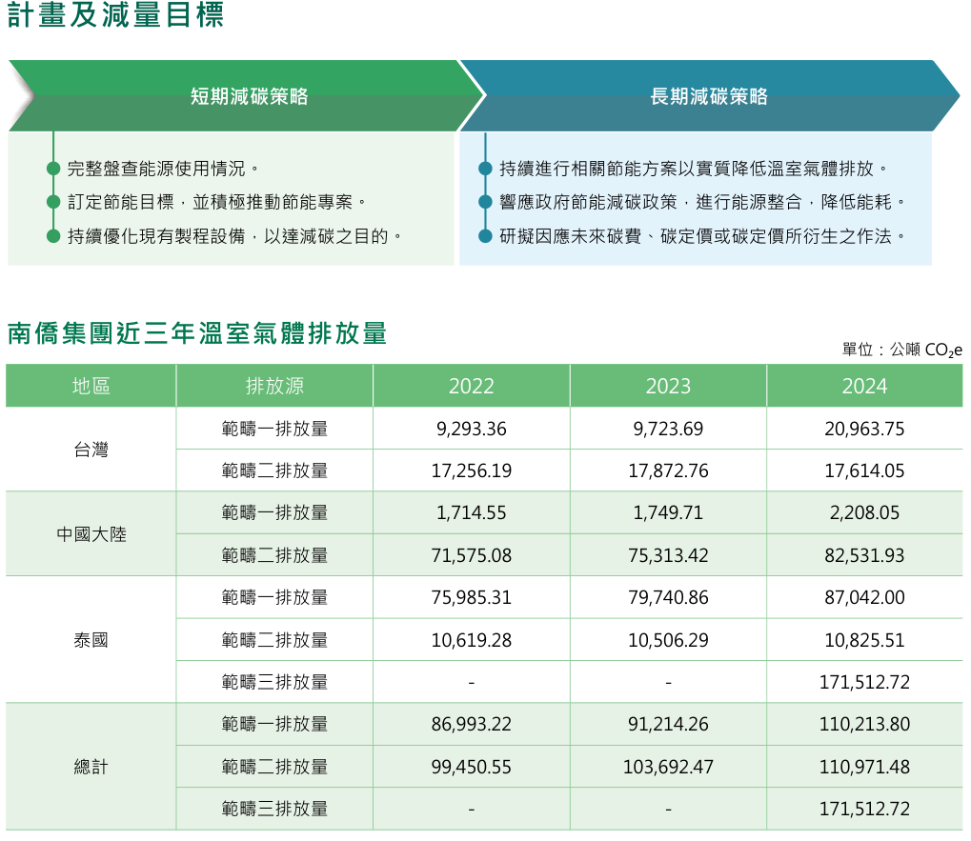Click the 地區 column header

click(91, 386)
